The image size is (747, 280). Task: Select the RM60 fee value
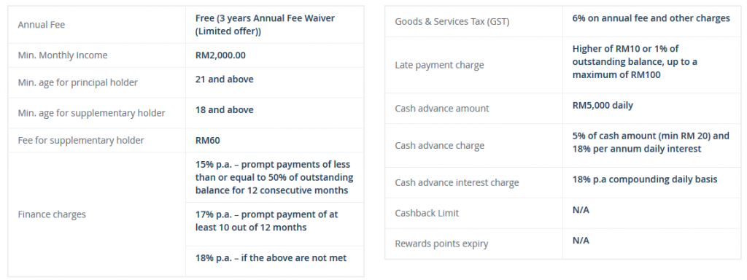click(x=208, y=140)
